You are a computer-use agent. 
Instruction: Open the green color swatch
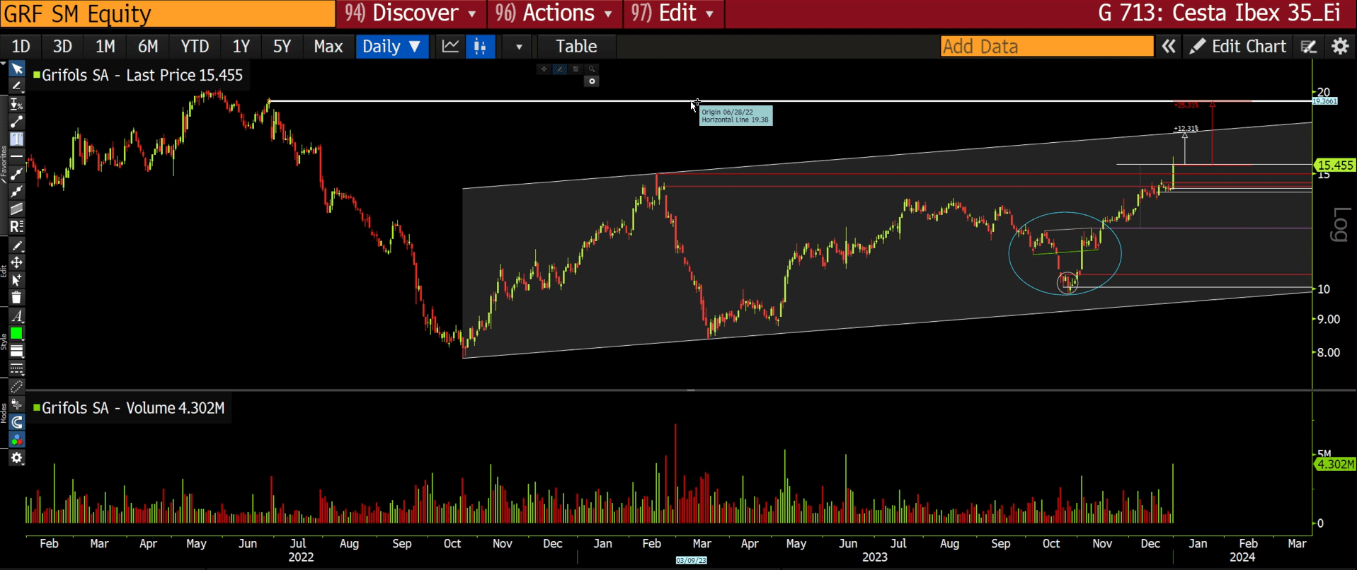[x=16, y=334]
